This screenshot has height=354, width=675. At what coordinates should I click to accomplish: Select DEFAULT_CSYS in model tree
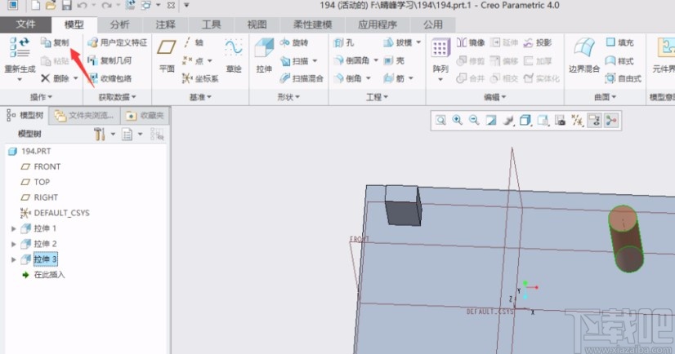click(55, 213)
